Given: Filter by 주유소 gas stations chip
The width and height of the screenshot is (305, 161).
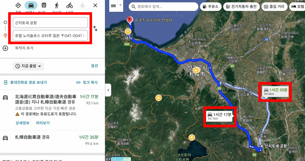Looking at the screenshot, I should click(x=211, y=7).
